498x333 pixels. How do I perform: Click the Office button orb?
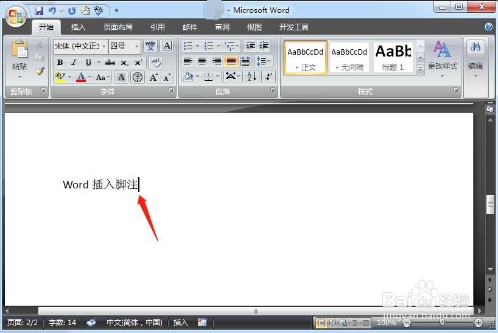pos(16,16)
